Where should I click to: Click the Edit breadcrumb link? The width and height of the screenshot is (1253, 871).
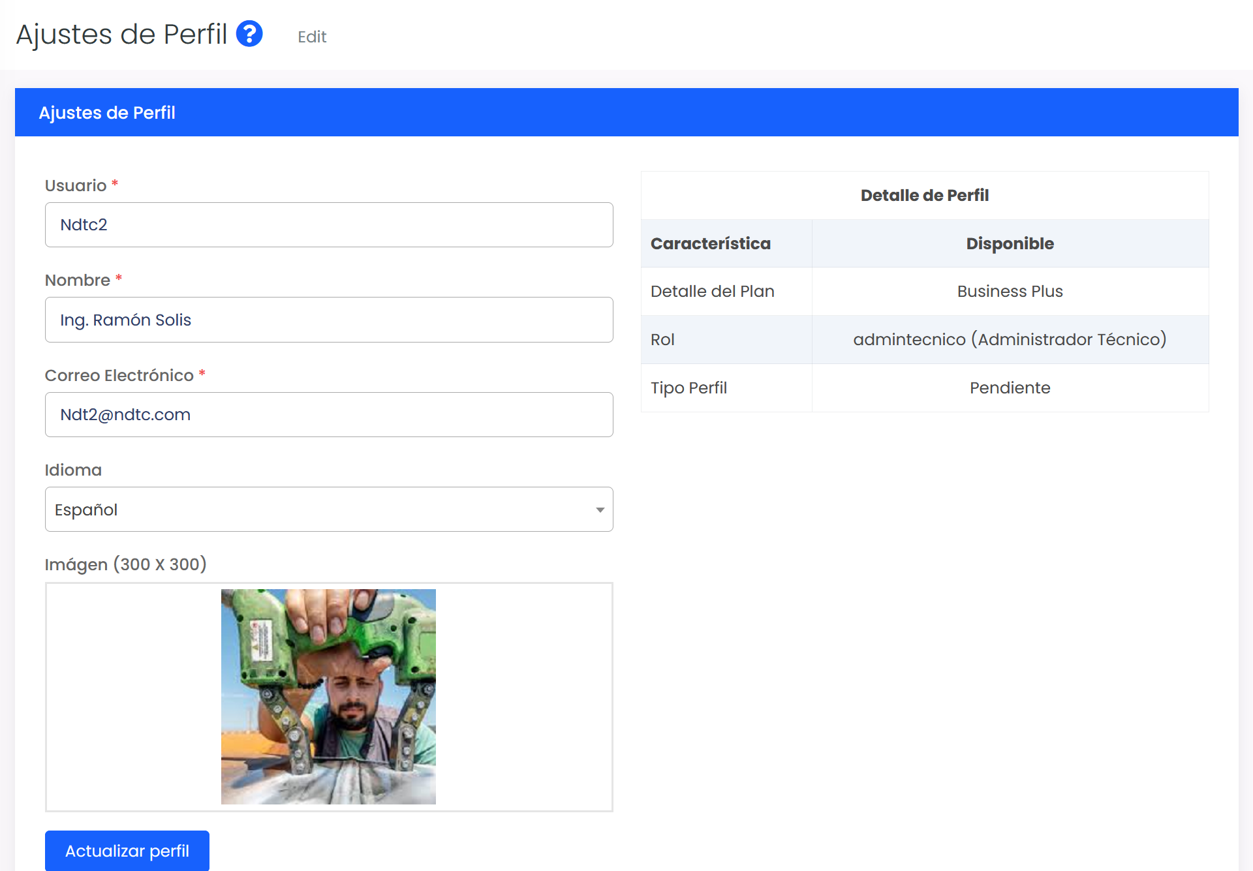(312, 37)
